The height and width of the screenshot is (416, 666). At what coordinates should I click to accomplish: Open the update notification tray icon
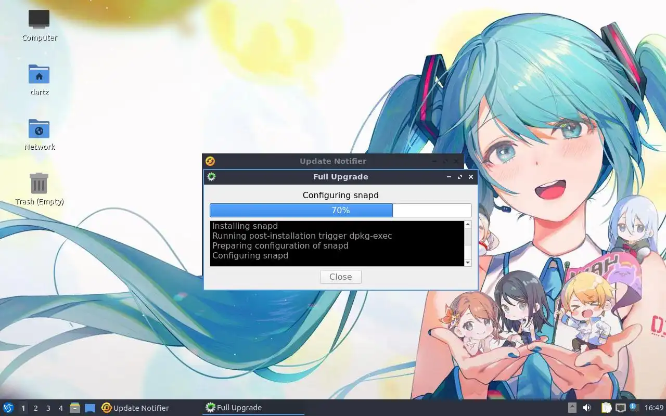634,407
